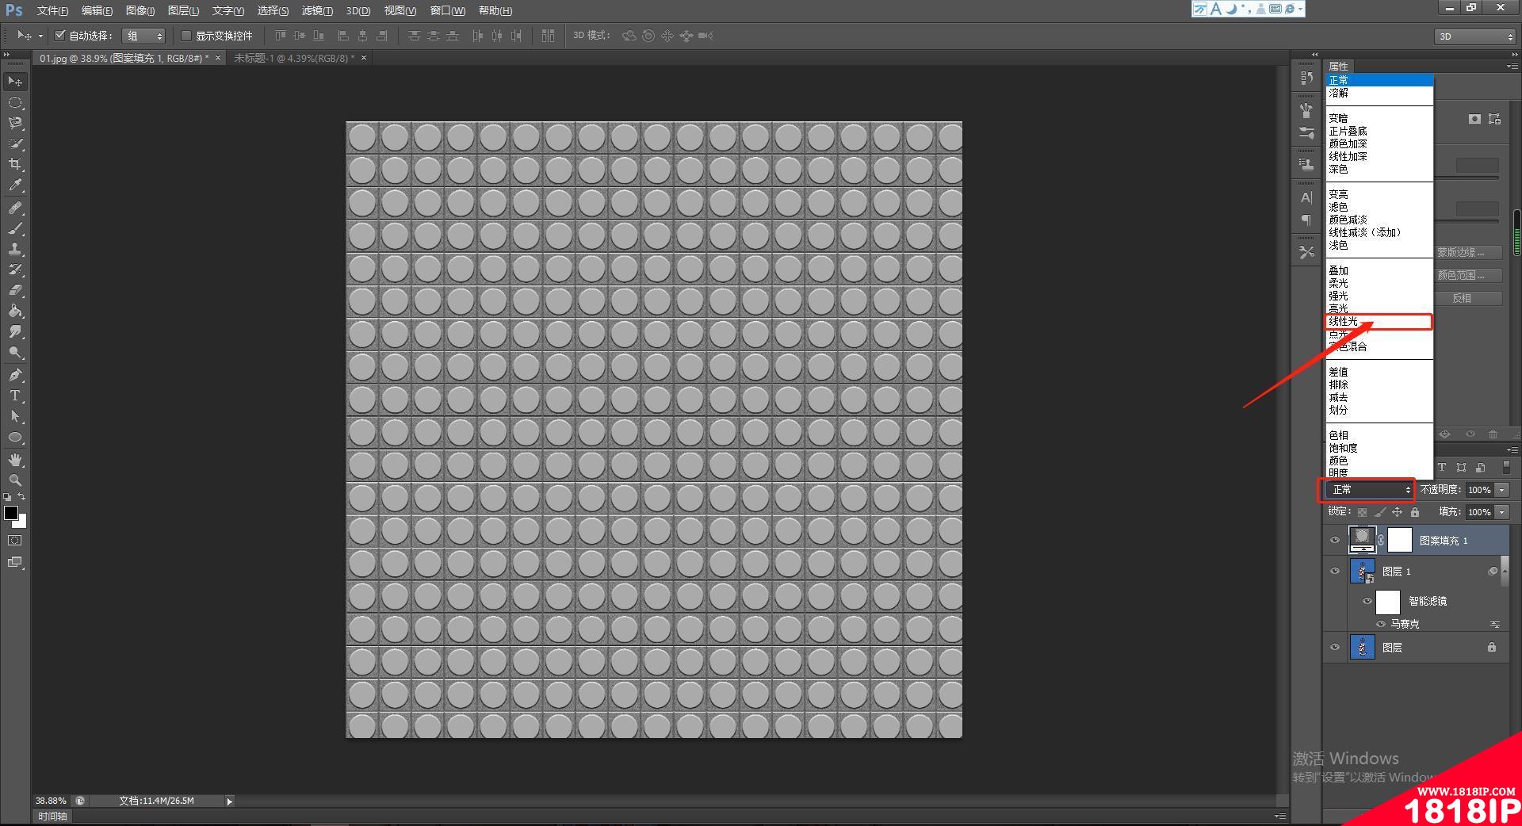
Task: Select the Hand tool
Action: (x=15, y=460)
